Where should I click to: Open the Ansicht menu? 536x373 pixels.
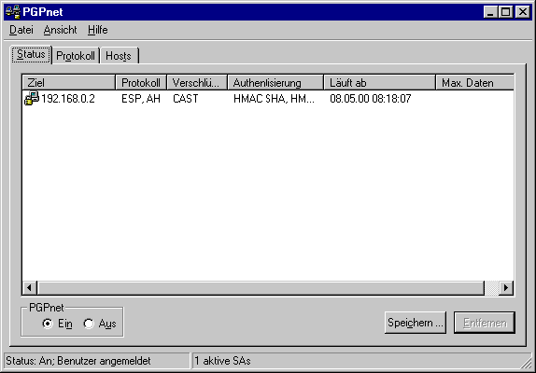(x=60, y=30)
